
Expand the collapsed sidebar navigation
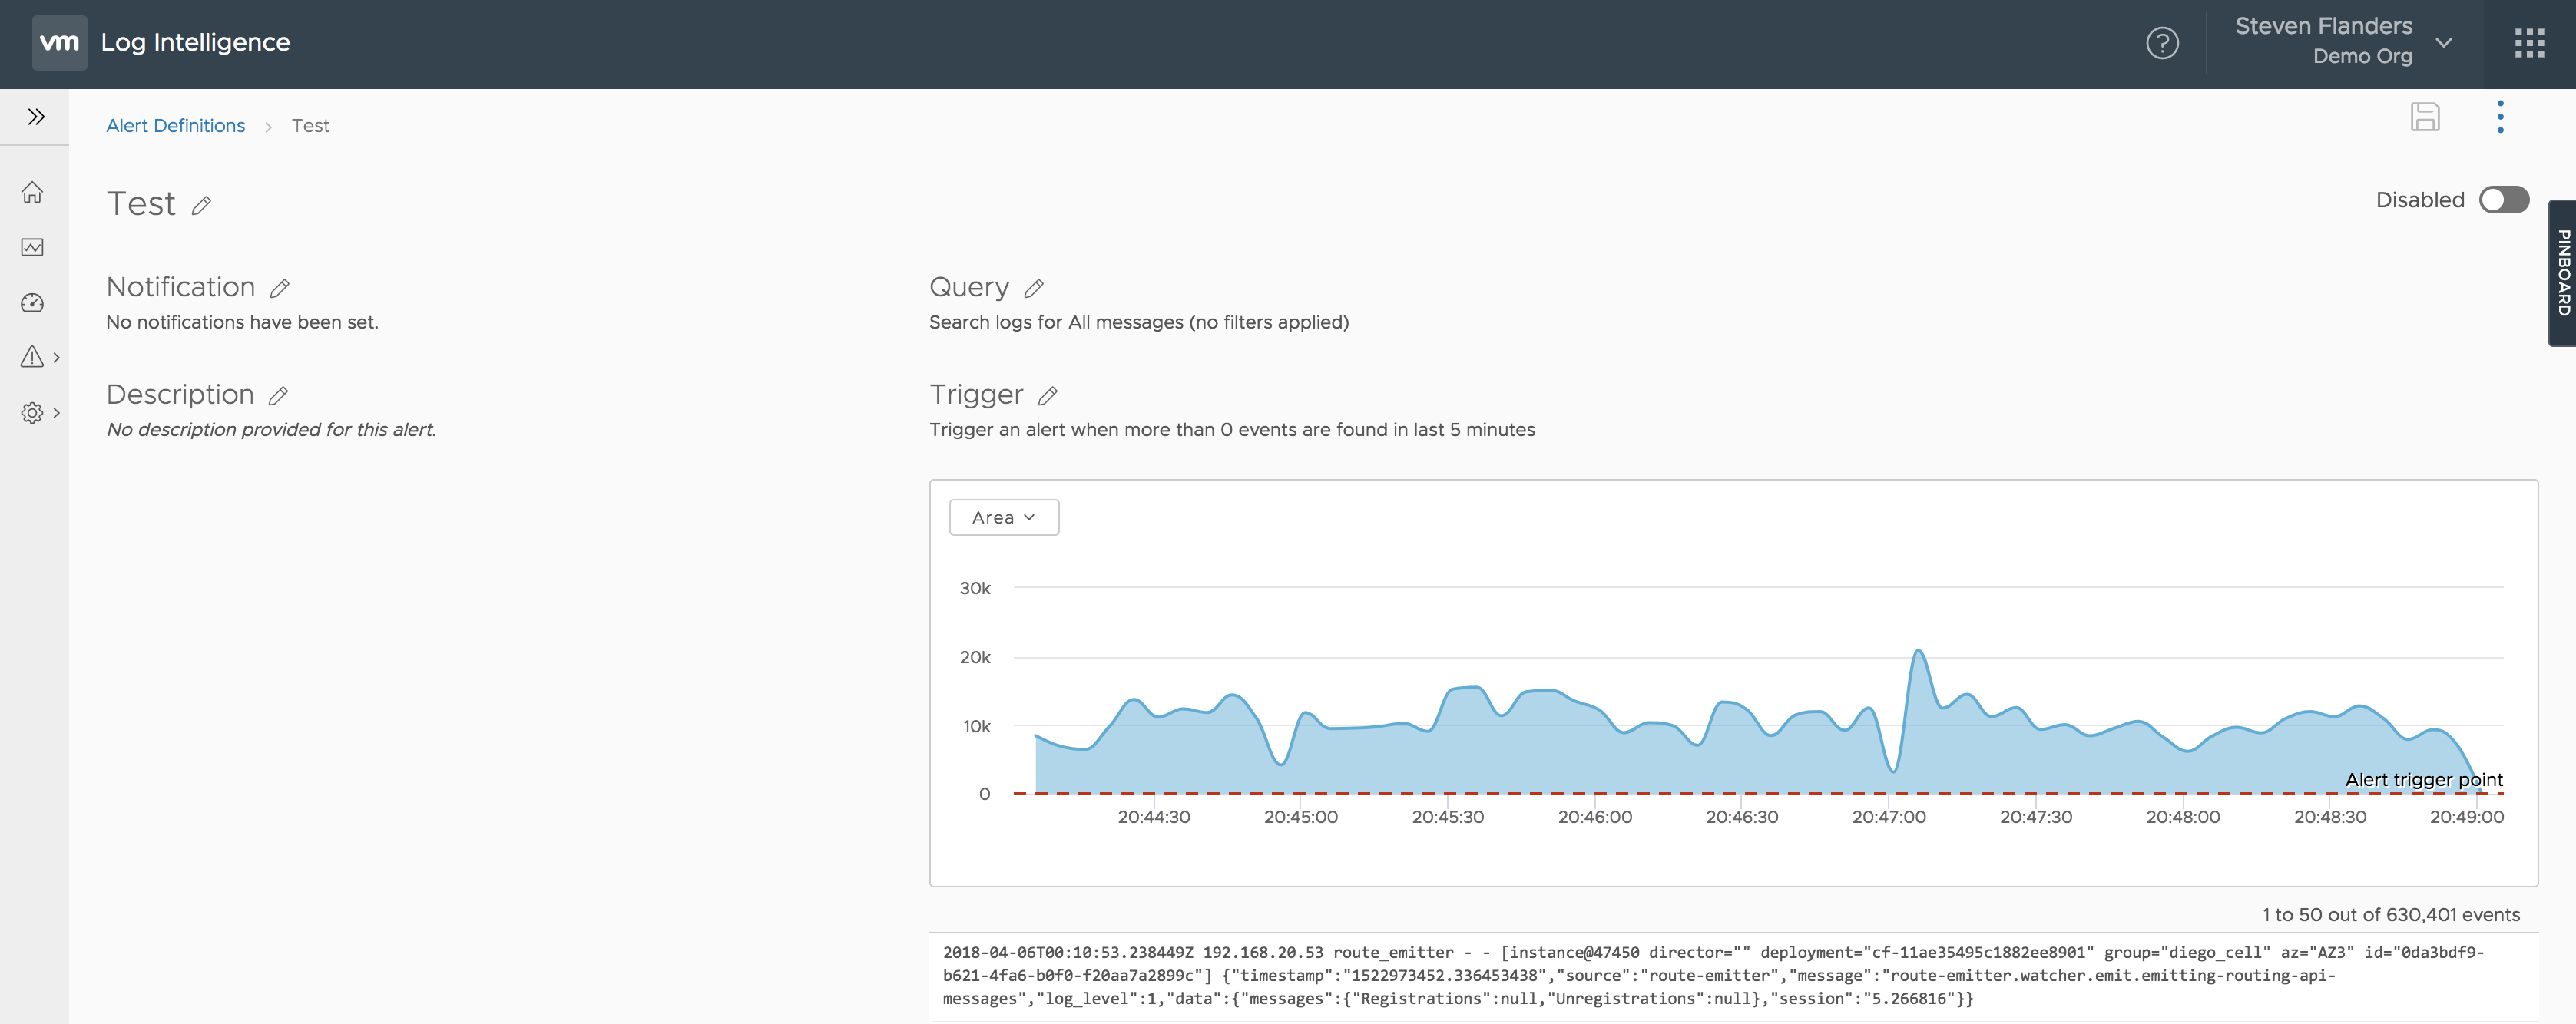click(x=36, y=117)
